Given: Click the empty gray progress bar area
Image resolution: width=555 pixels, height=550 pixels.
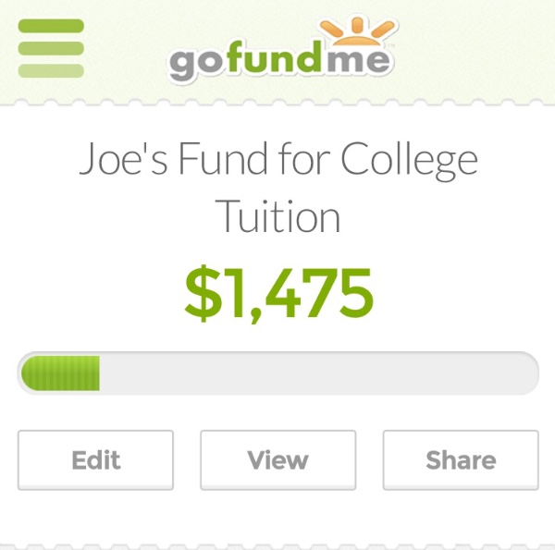Looking at the screenshot, I should click(x=318, y=373).
